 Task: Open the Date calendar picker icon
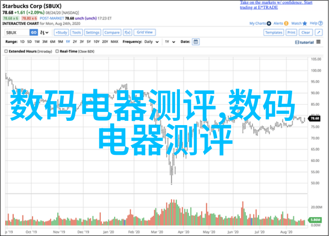coord(196,42)
